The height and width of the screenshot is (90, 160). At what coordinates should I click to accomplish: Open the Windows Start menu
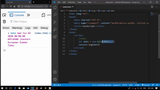point(2,88)
